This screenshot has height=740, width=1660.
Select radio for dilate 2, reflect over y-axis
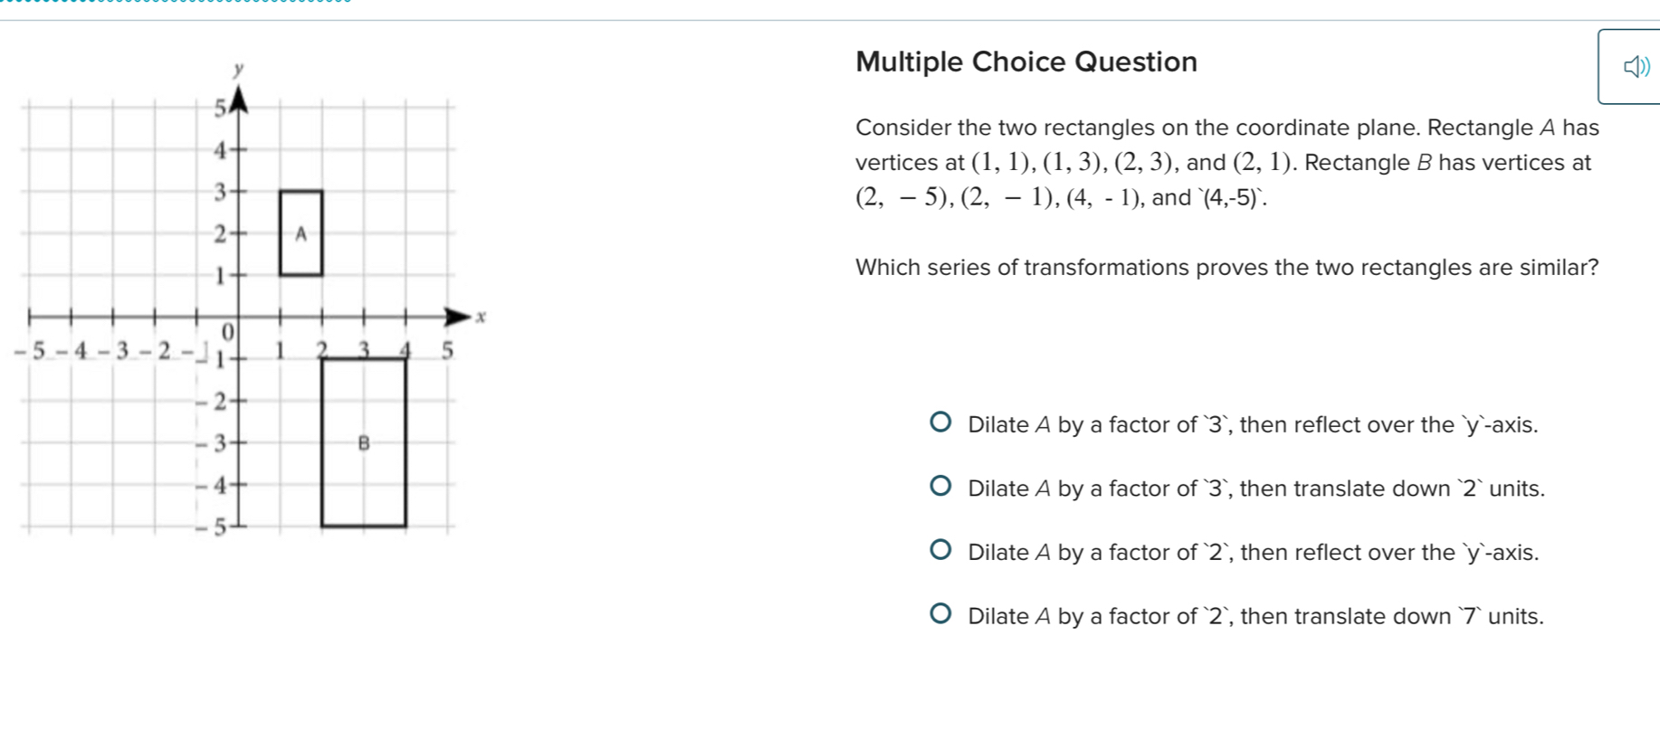(x=941, y=550)
